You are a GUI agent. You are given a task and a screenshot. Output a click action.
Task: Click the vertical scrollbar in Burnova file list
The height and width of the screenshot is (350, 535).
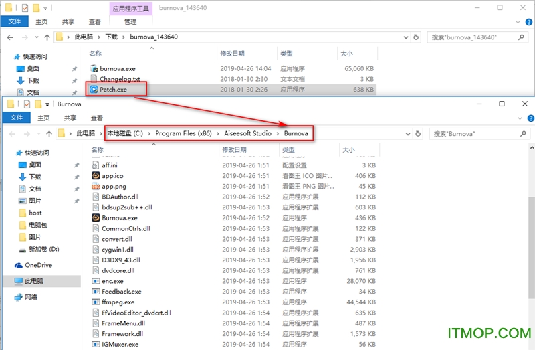click(532, 248)
